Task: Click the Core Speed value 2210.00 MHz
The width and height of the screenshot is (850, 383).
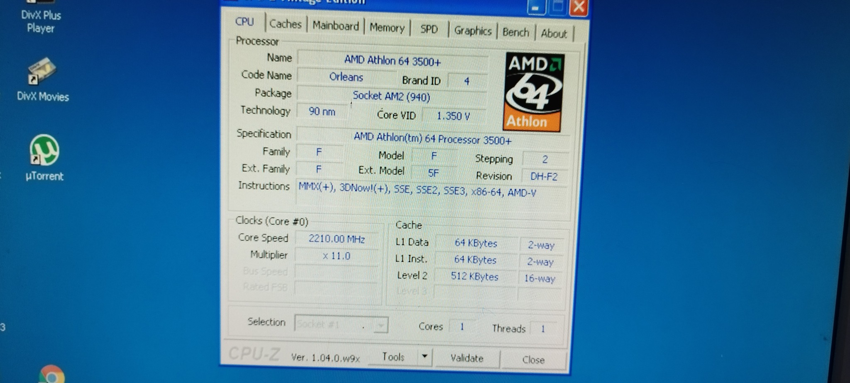Action: tap(337, 239)
